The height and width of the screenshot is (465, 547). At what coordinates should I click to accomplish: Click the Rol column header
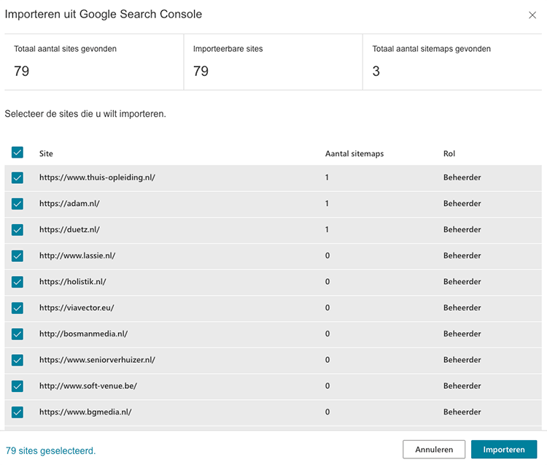click(449, 153)
